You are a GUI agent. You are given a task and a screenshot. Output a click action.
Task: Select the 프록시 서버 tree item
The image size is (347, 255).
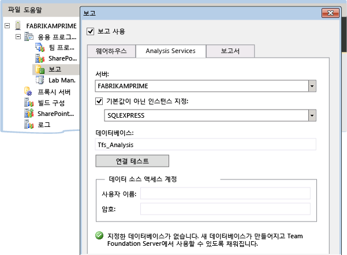pos(54,92)
